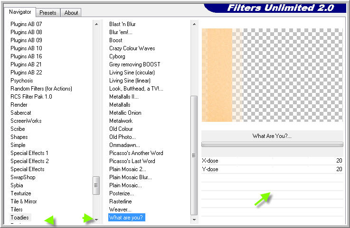Viewport: 350px width, 228px height.
Task: Click filter list scroll-down arrow
Action: (x=194, y=219)
